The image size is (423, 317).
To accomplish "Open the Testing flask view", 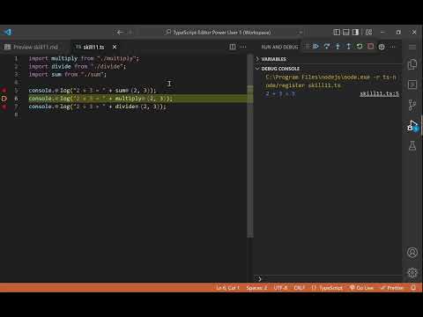I will (x=412, y=145).
